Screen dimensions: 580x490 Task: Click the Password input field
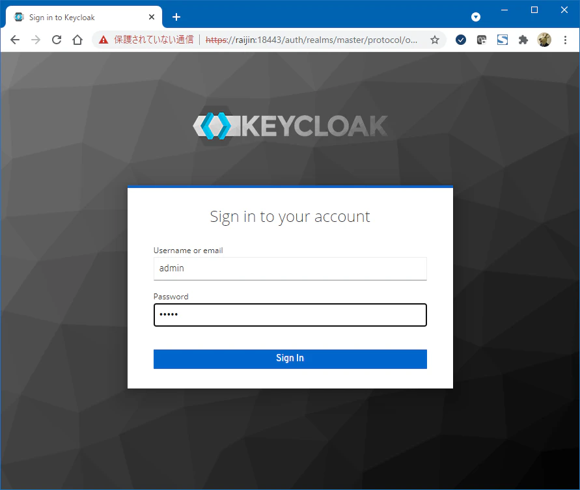290,315
